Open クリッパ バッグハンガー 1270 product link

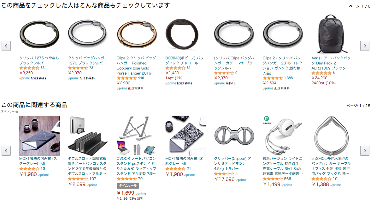click(x=88, y=60)
